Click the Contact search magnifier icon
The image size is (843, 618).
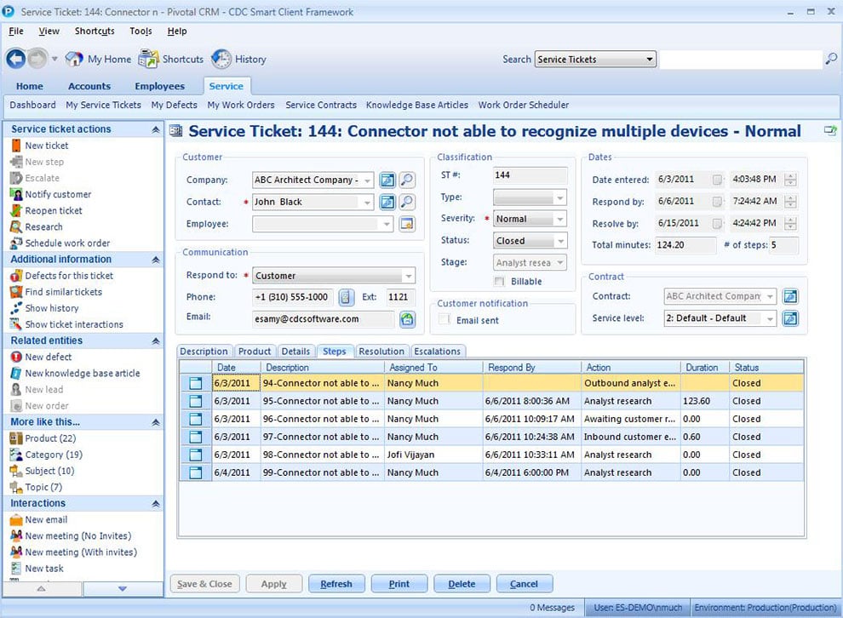point(407,202)
